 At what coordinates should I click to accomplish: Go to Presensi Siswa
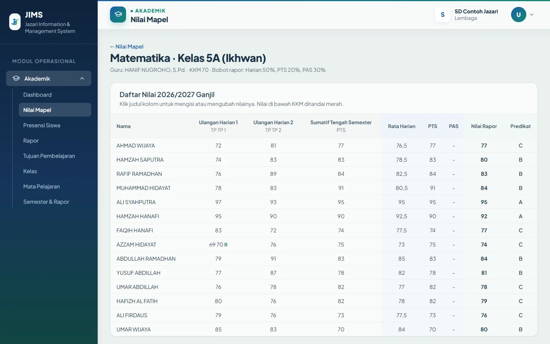click(42, 125)
